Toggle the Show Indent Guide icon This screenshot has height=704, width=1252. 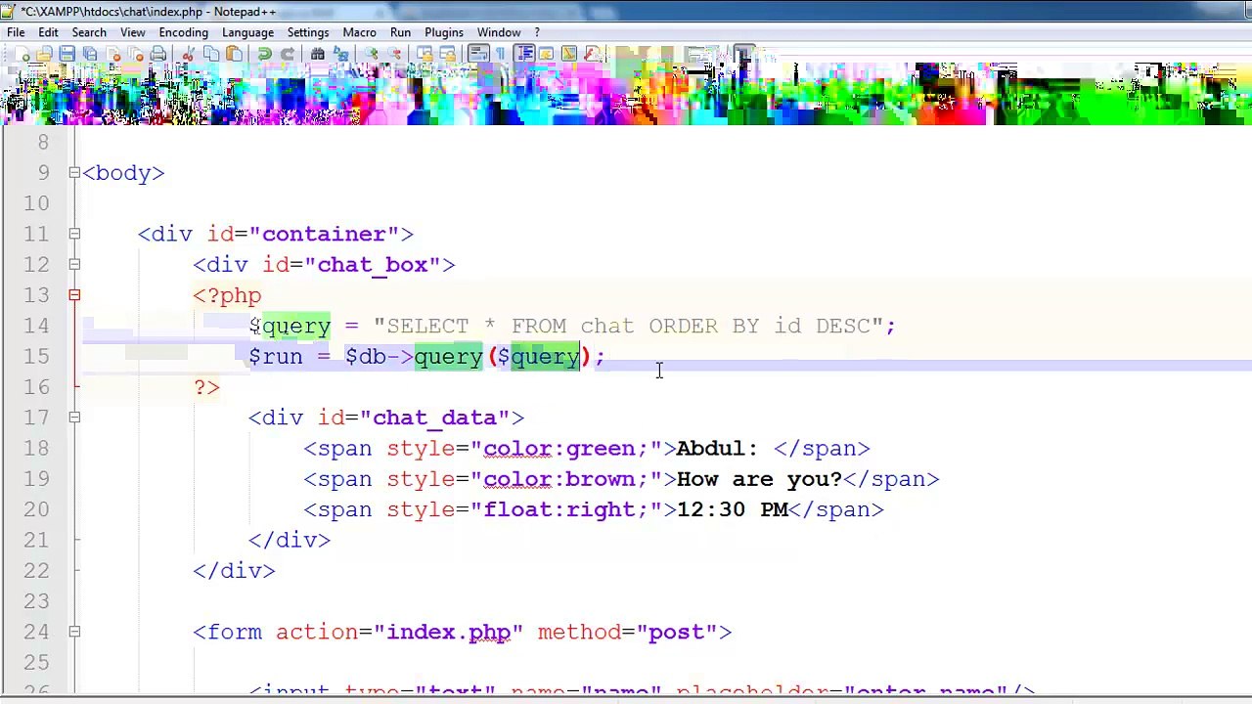click(x=524, y=54)
